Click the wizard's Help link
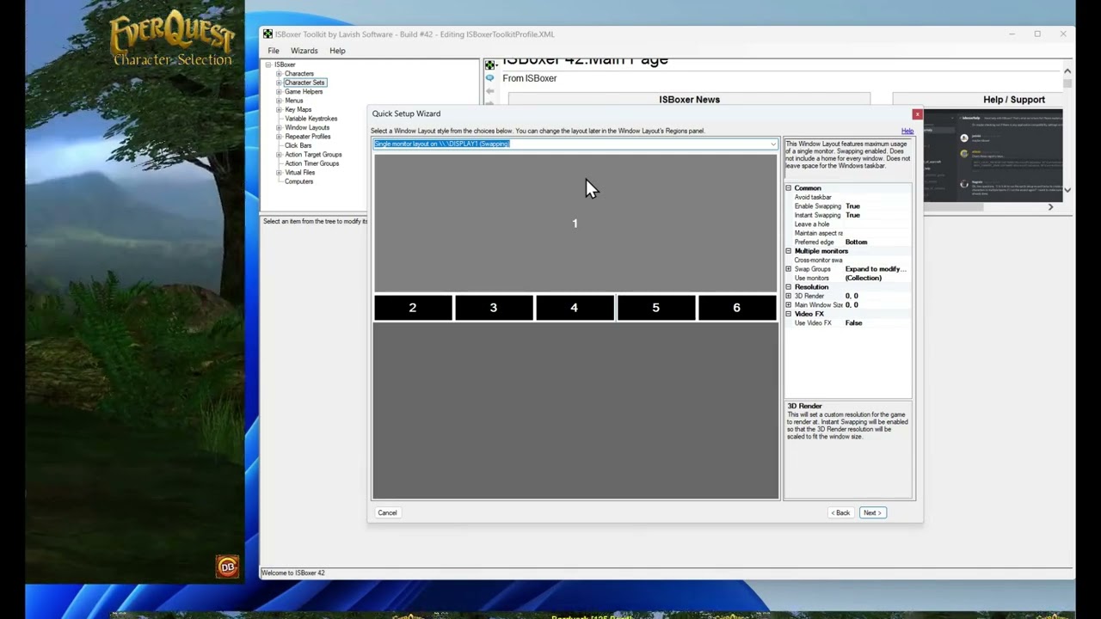This screenshot has width=1101, height=619. 907,131
